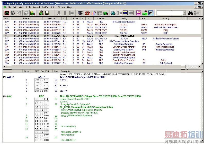The height and width of the screenshot is (144, 204).
Task: Select the Authentication Req row
Action: [x=102, y=47]
